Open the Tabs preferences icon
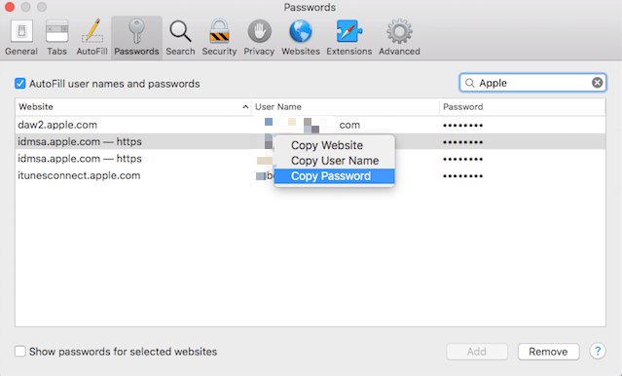 [x=56, y=38]
